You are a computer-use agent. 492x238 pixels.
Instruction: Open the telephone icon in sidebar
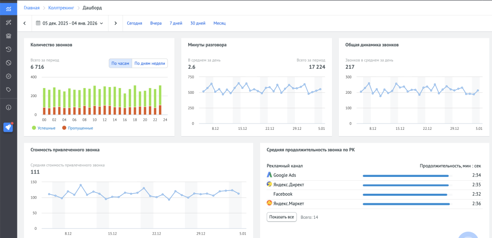pyautogui.click(x=8, y=36)
